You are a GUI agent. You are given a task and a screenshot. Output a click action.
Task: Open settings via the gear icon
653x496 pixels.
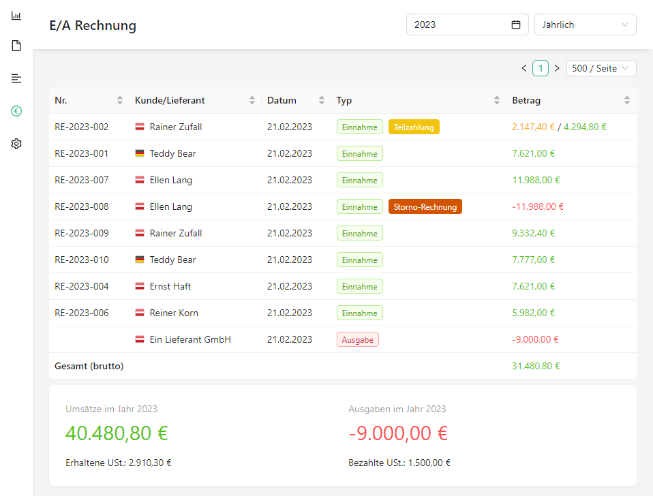(x=16, y=144)
